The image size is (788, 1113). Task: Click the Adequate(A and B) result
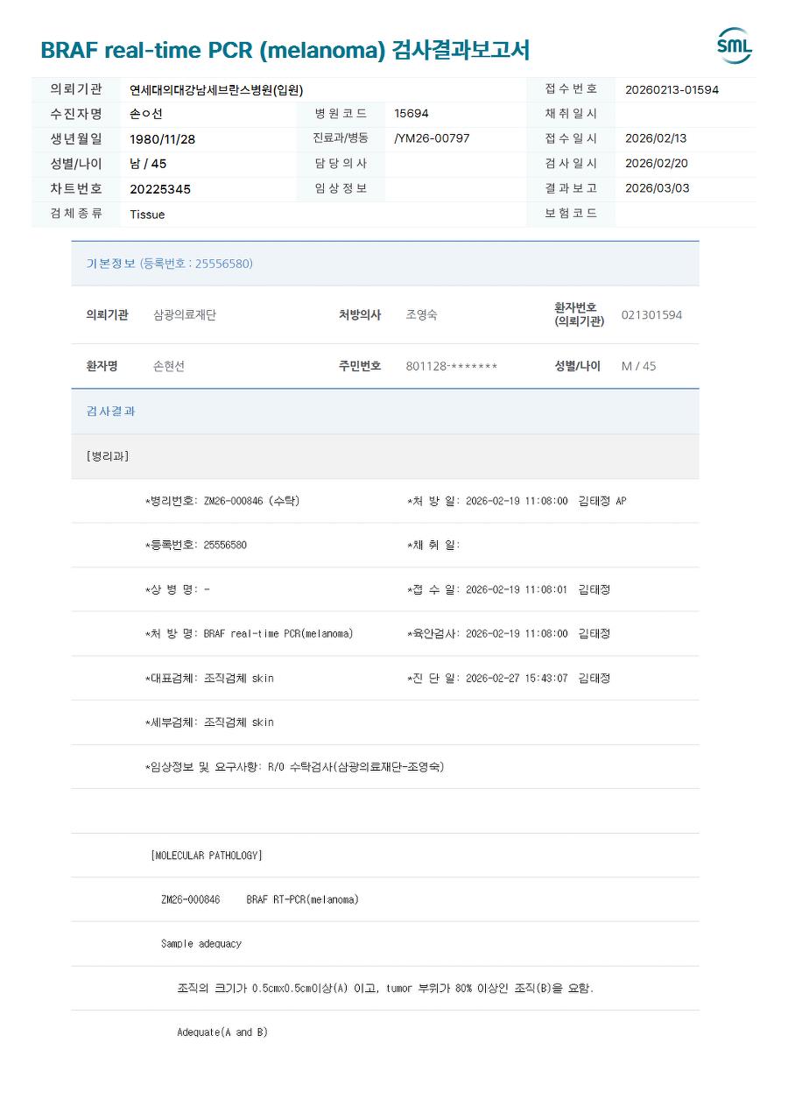[222, 1032]
